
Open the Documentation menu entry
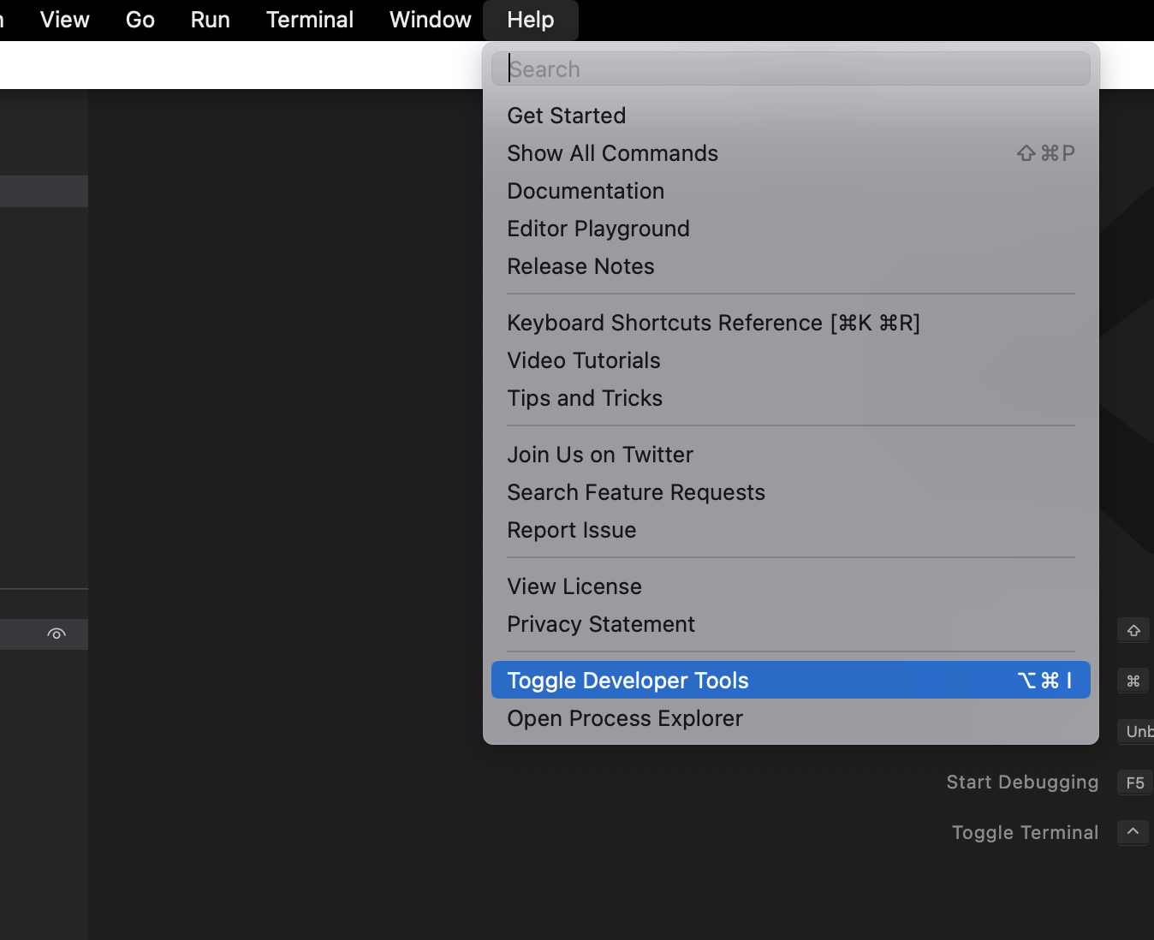(x=586, y=191)
